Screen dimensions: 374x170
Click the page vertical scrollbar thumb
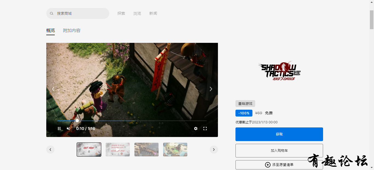372,20
